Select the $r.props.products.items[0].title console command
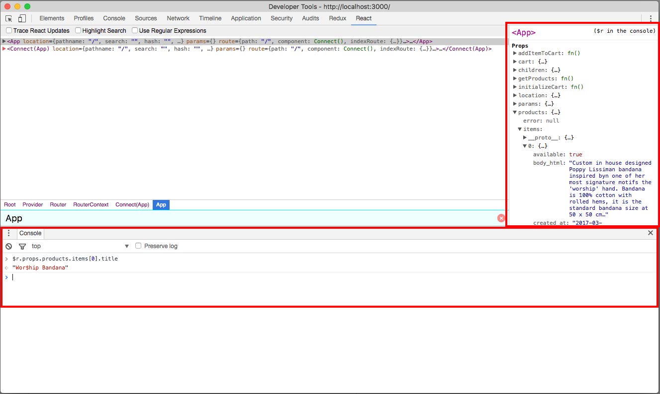This screenshot has height=394, width=660. (x=65, y=259)
